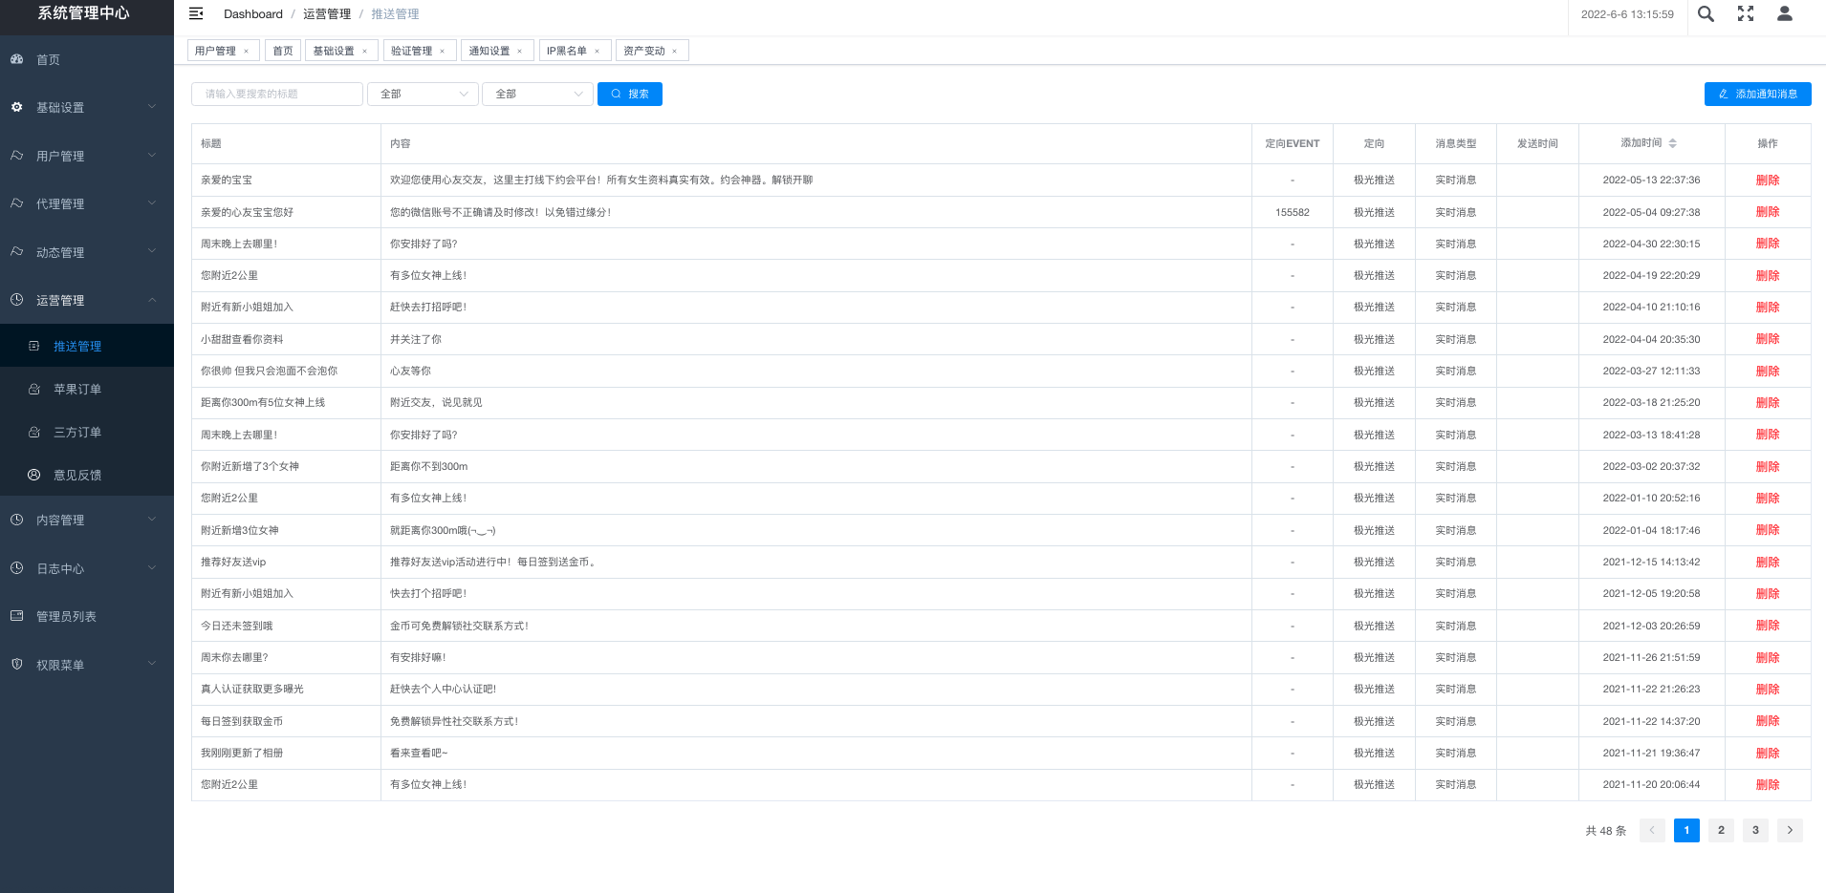Click the 首页 dashboard sidebar icon
Viewport: 1826px width, 893px height.
[x=17, y=59]
